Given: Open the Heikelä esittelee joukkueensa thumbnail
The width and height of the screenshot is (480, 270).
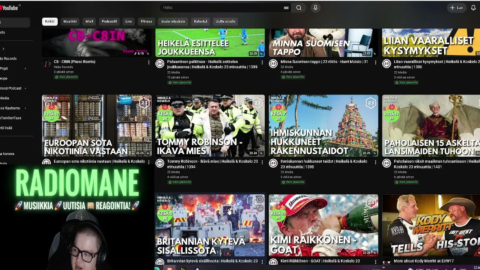Looking at the screenshot, I should 210,43.
